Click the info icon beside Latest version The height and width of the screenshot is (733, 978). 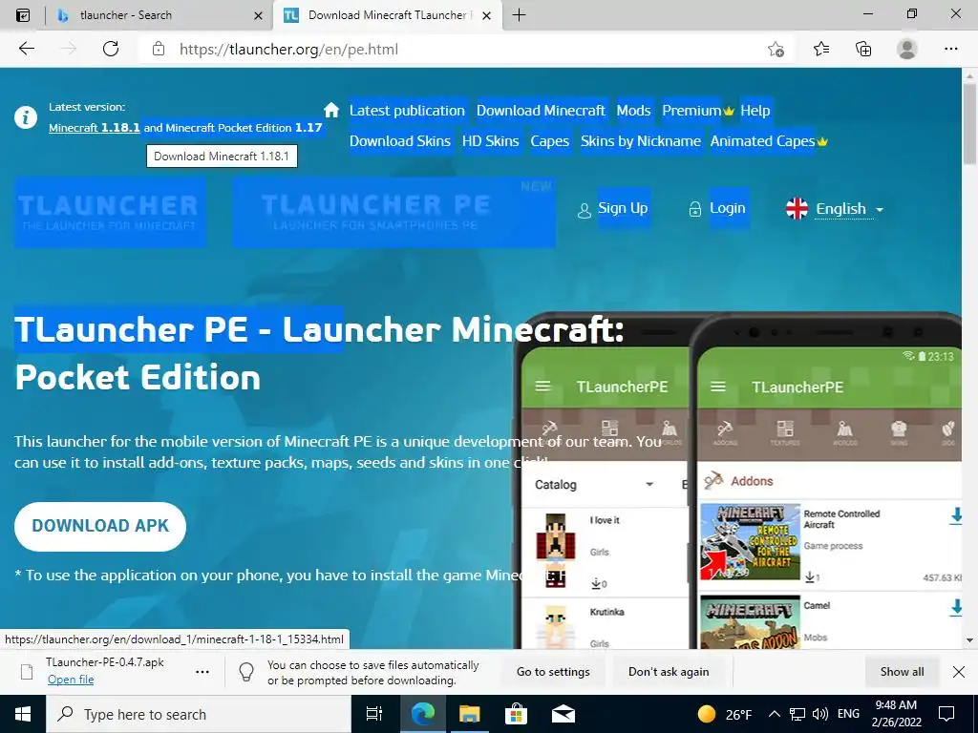[26, 117]
